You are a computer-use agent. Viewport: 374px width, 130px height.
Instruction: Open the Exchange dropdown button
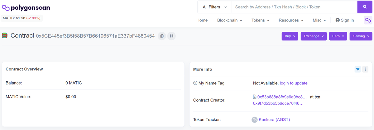pyautogui.click(x=314, y=36)
